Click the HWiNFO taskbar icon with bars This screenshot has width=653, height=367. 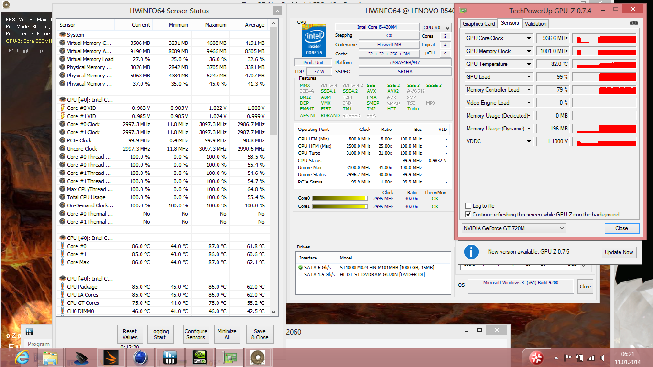(170, 357)
